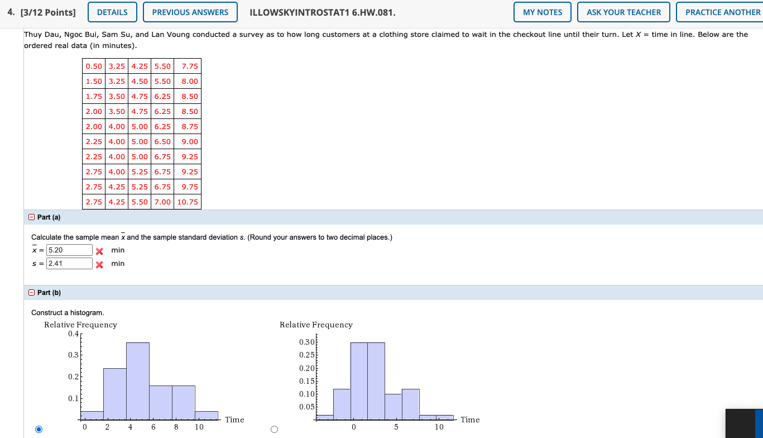The width and height of the screenshot is (763, 438).
Task: Select the first histogram radio button
Action: tap(39, 429)
